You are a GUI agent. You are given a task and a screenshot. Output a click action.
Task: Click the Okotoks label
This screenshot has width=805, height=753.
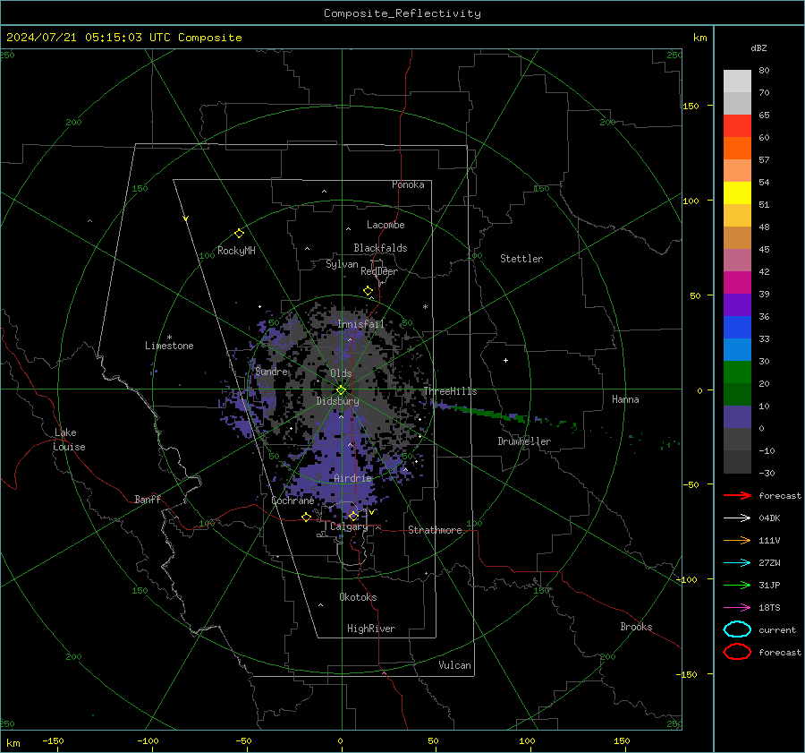coord(358,597)
